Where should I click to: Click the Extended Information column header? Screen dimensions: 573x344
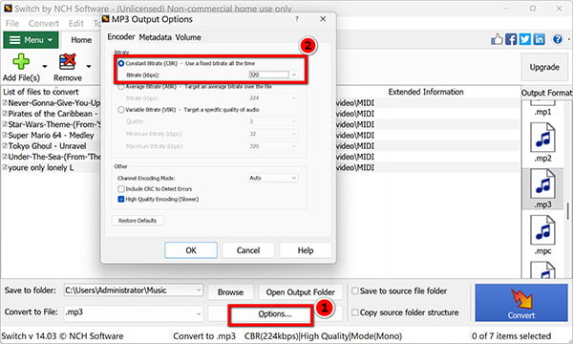[x=426, y=92]
